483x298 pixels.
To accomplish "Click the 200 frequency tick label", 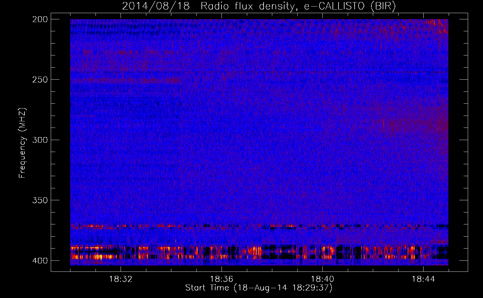I will (40, 19).
